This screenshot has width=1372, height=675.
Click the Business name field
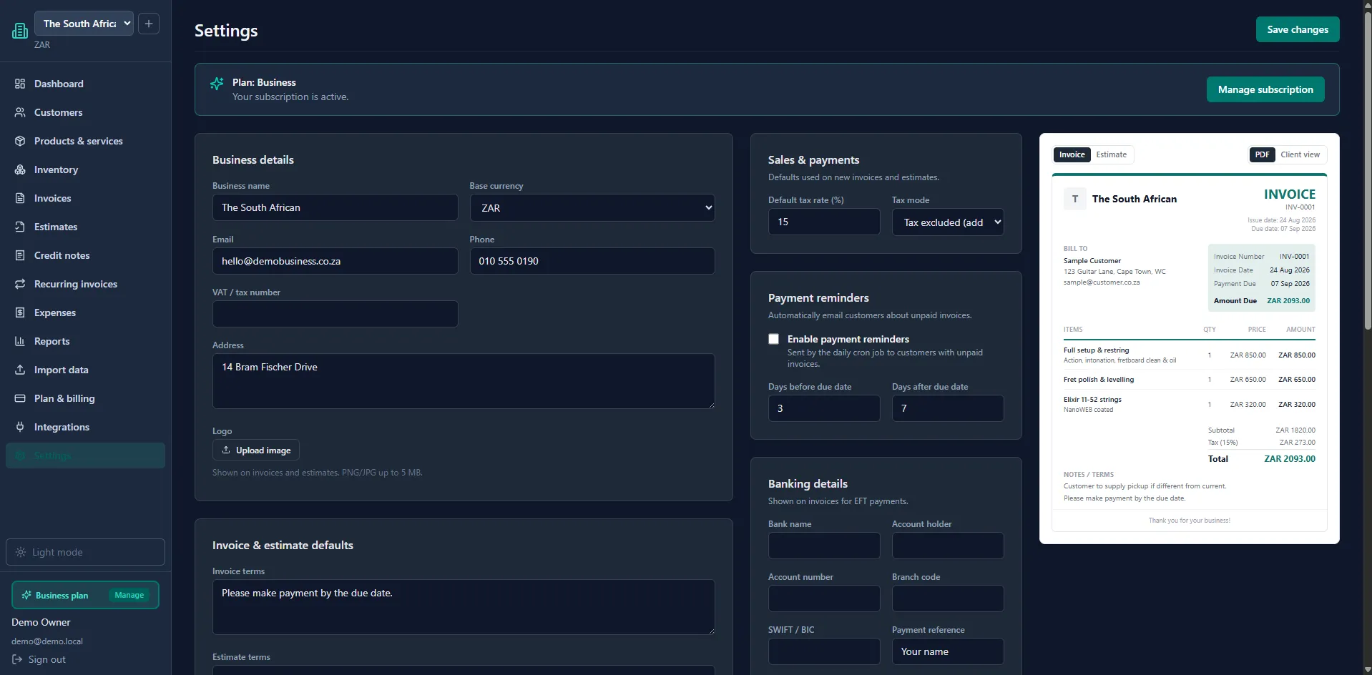pos(335,207)
